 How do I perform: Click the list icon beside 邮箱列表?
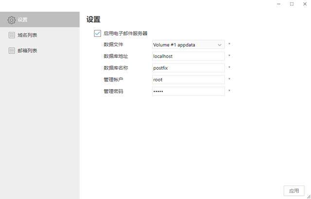[12, 50]
